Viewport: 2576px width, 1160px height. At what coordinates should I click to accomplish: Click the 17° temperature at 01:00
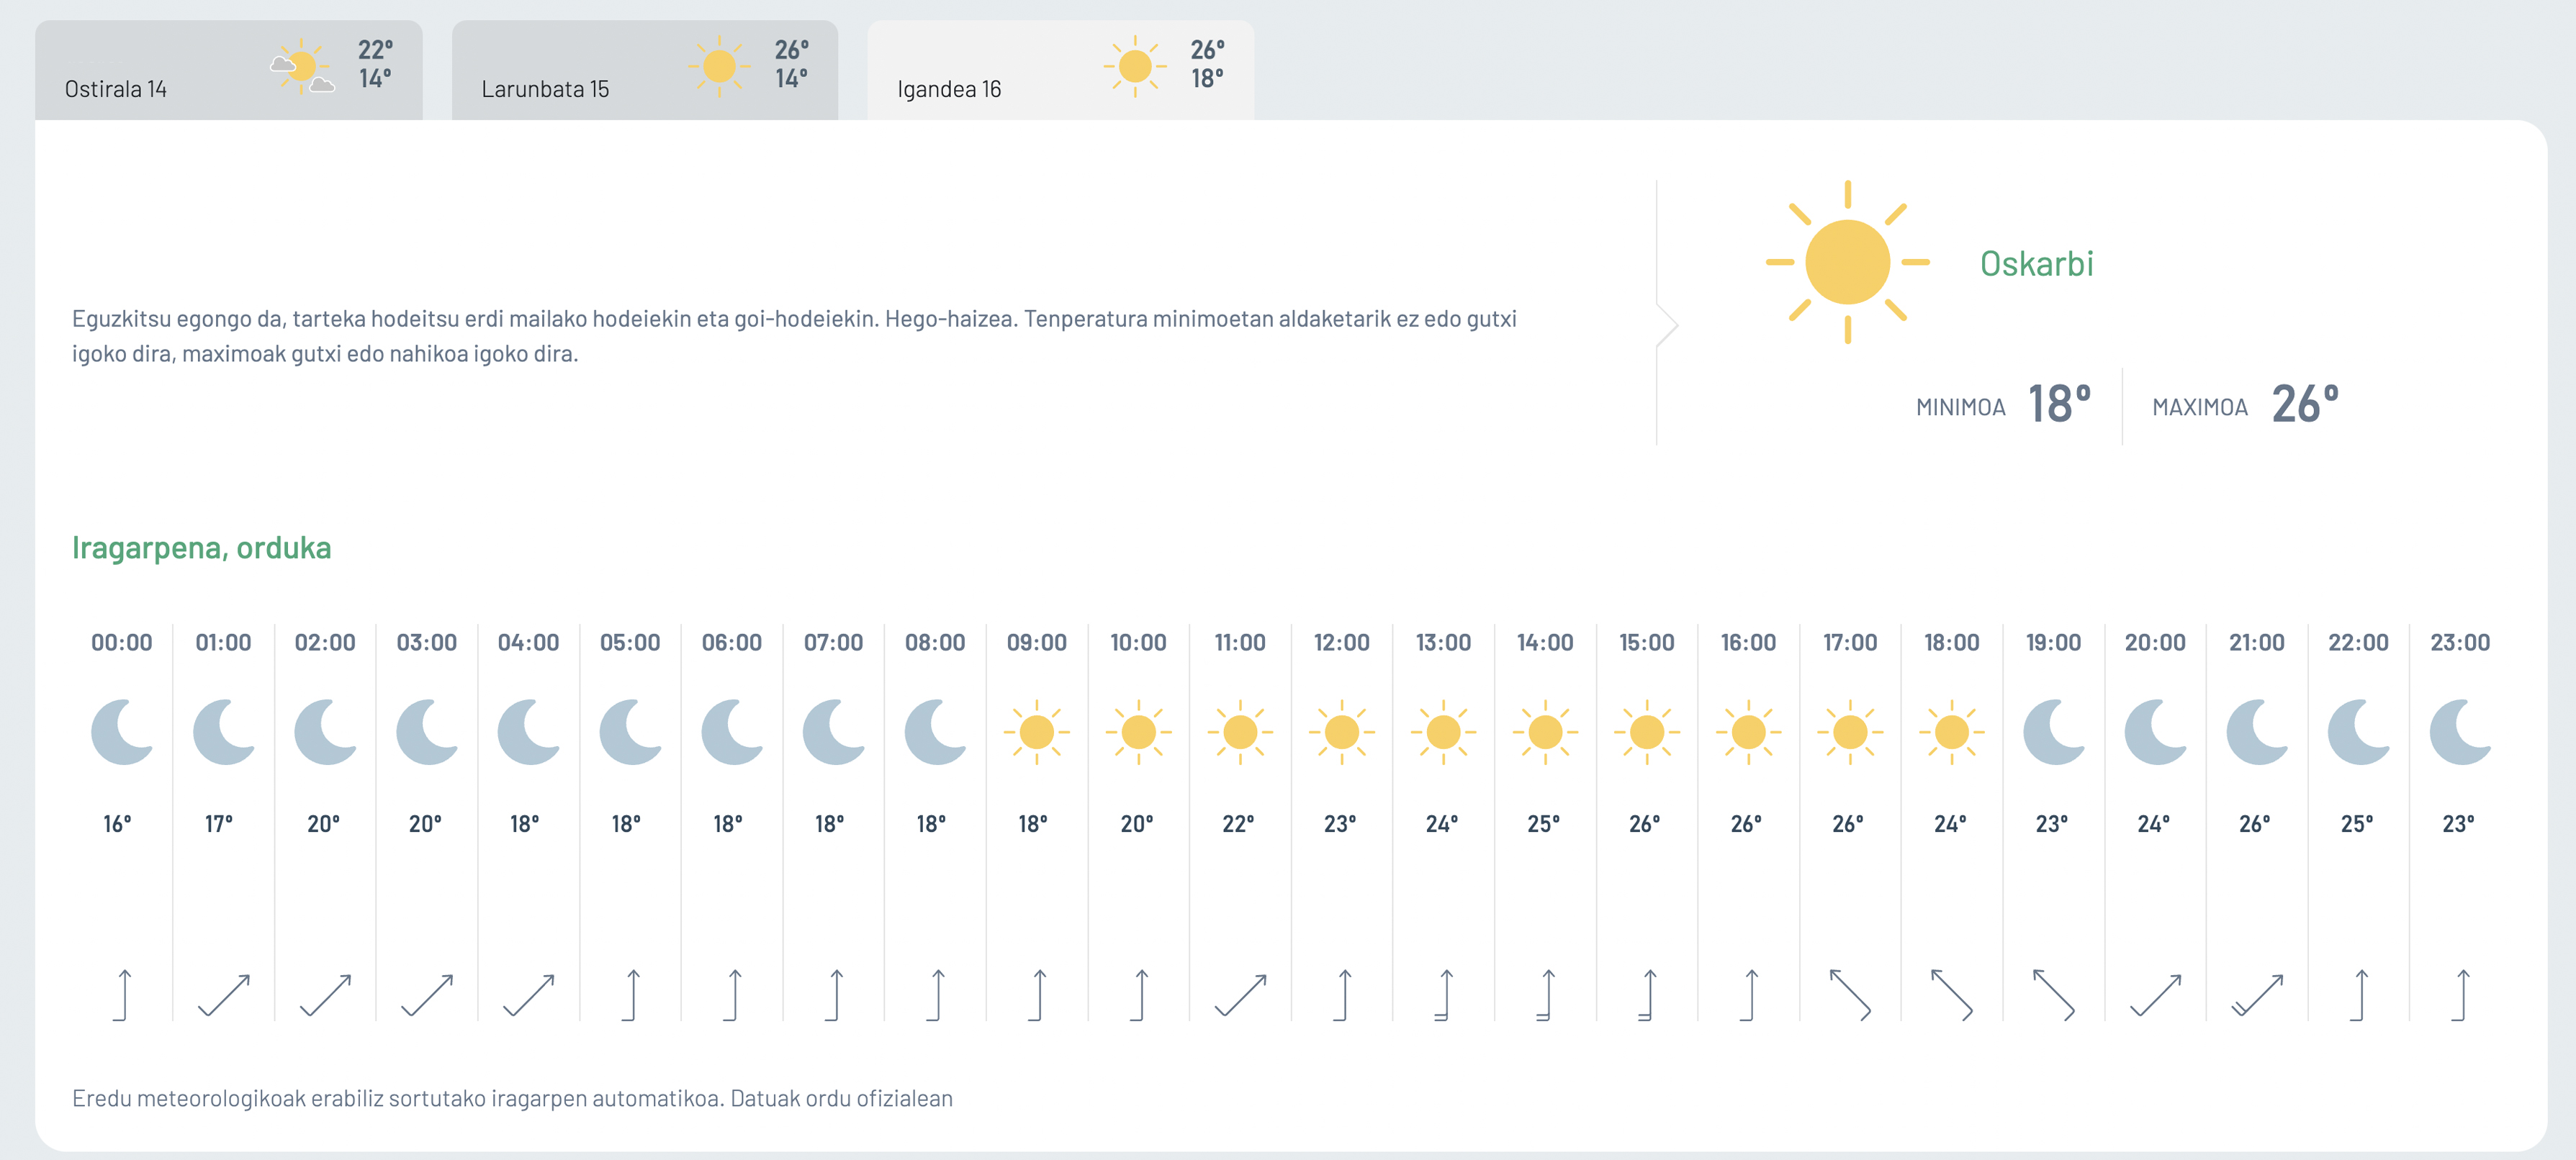click(x=219, y=824)
